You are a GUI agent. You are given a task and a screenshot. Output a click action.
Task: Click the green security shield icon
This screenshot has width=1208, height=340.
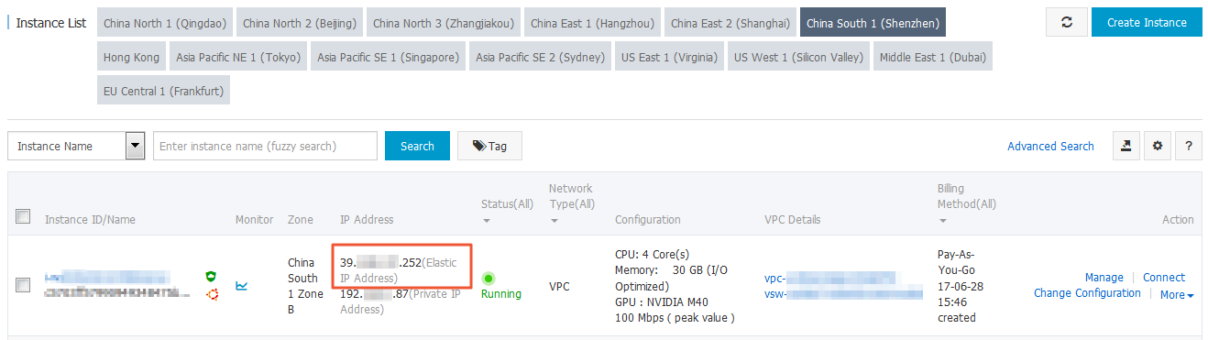click(211, 276)
